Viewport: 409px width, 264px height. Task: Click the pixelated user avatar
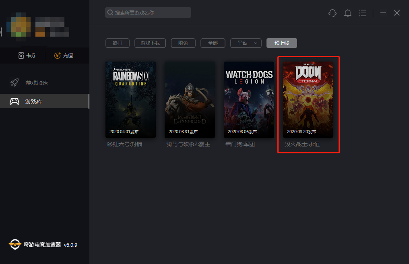[x=19, y=27]
